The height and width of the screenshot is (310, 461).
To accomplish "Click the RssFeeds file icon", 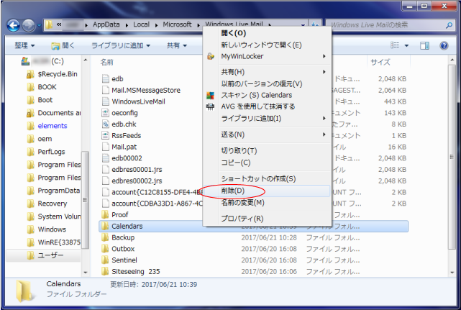I will pos(105,135).
